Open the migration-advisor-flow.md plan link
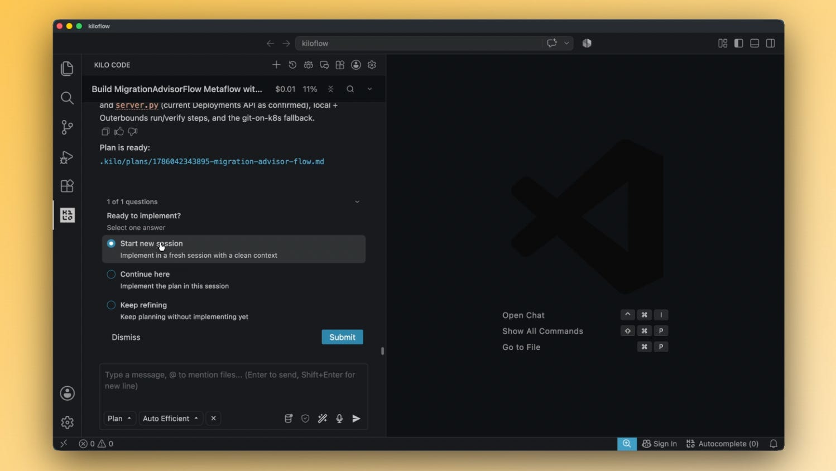Screen dimensions: 836x471 (212, 161)
